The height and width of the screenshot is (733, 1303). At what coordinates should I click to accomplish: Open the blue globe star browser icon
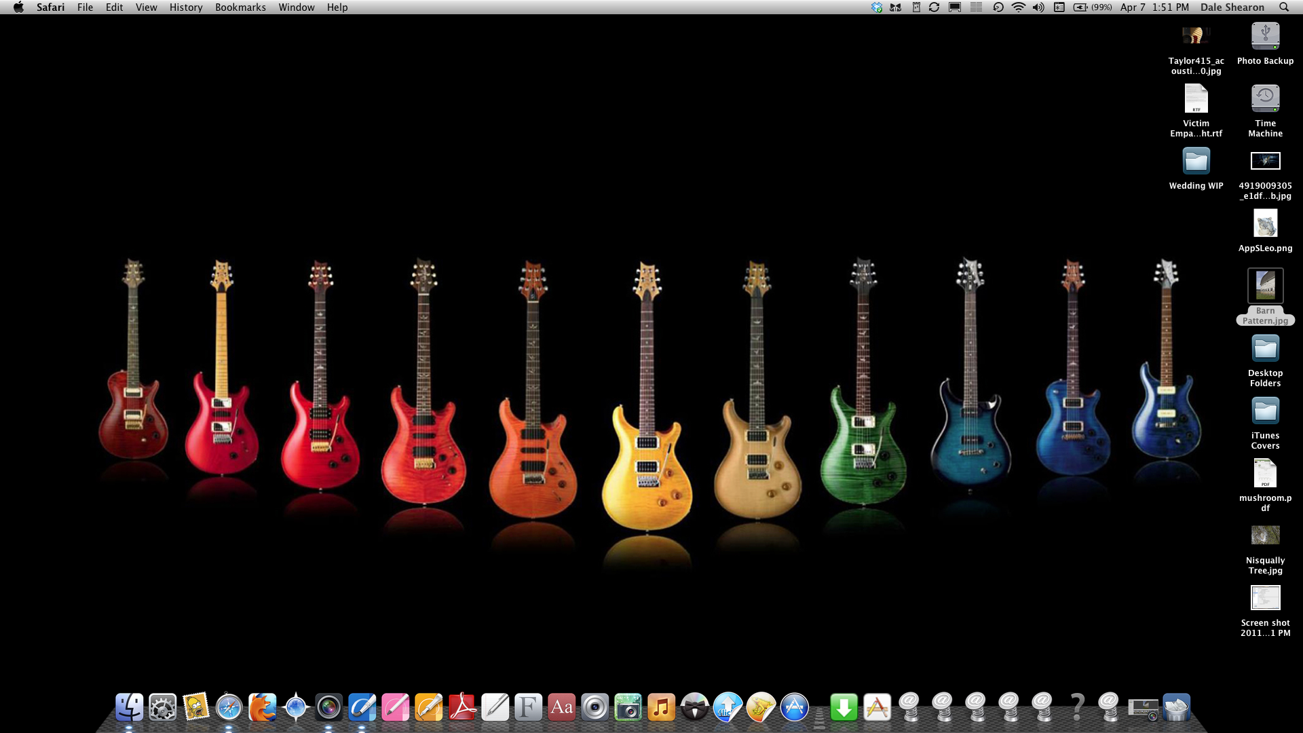[295, 707]
